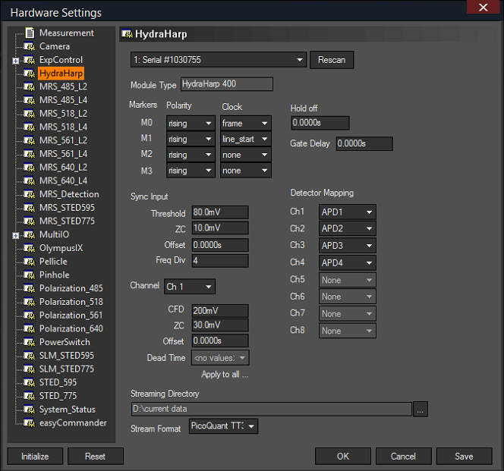Click the STED_595 device icon
Image resolution: width=504 pixels, height=471 pixels.
tap(30, 382)
